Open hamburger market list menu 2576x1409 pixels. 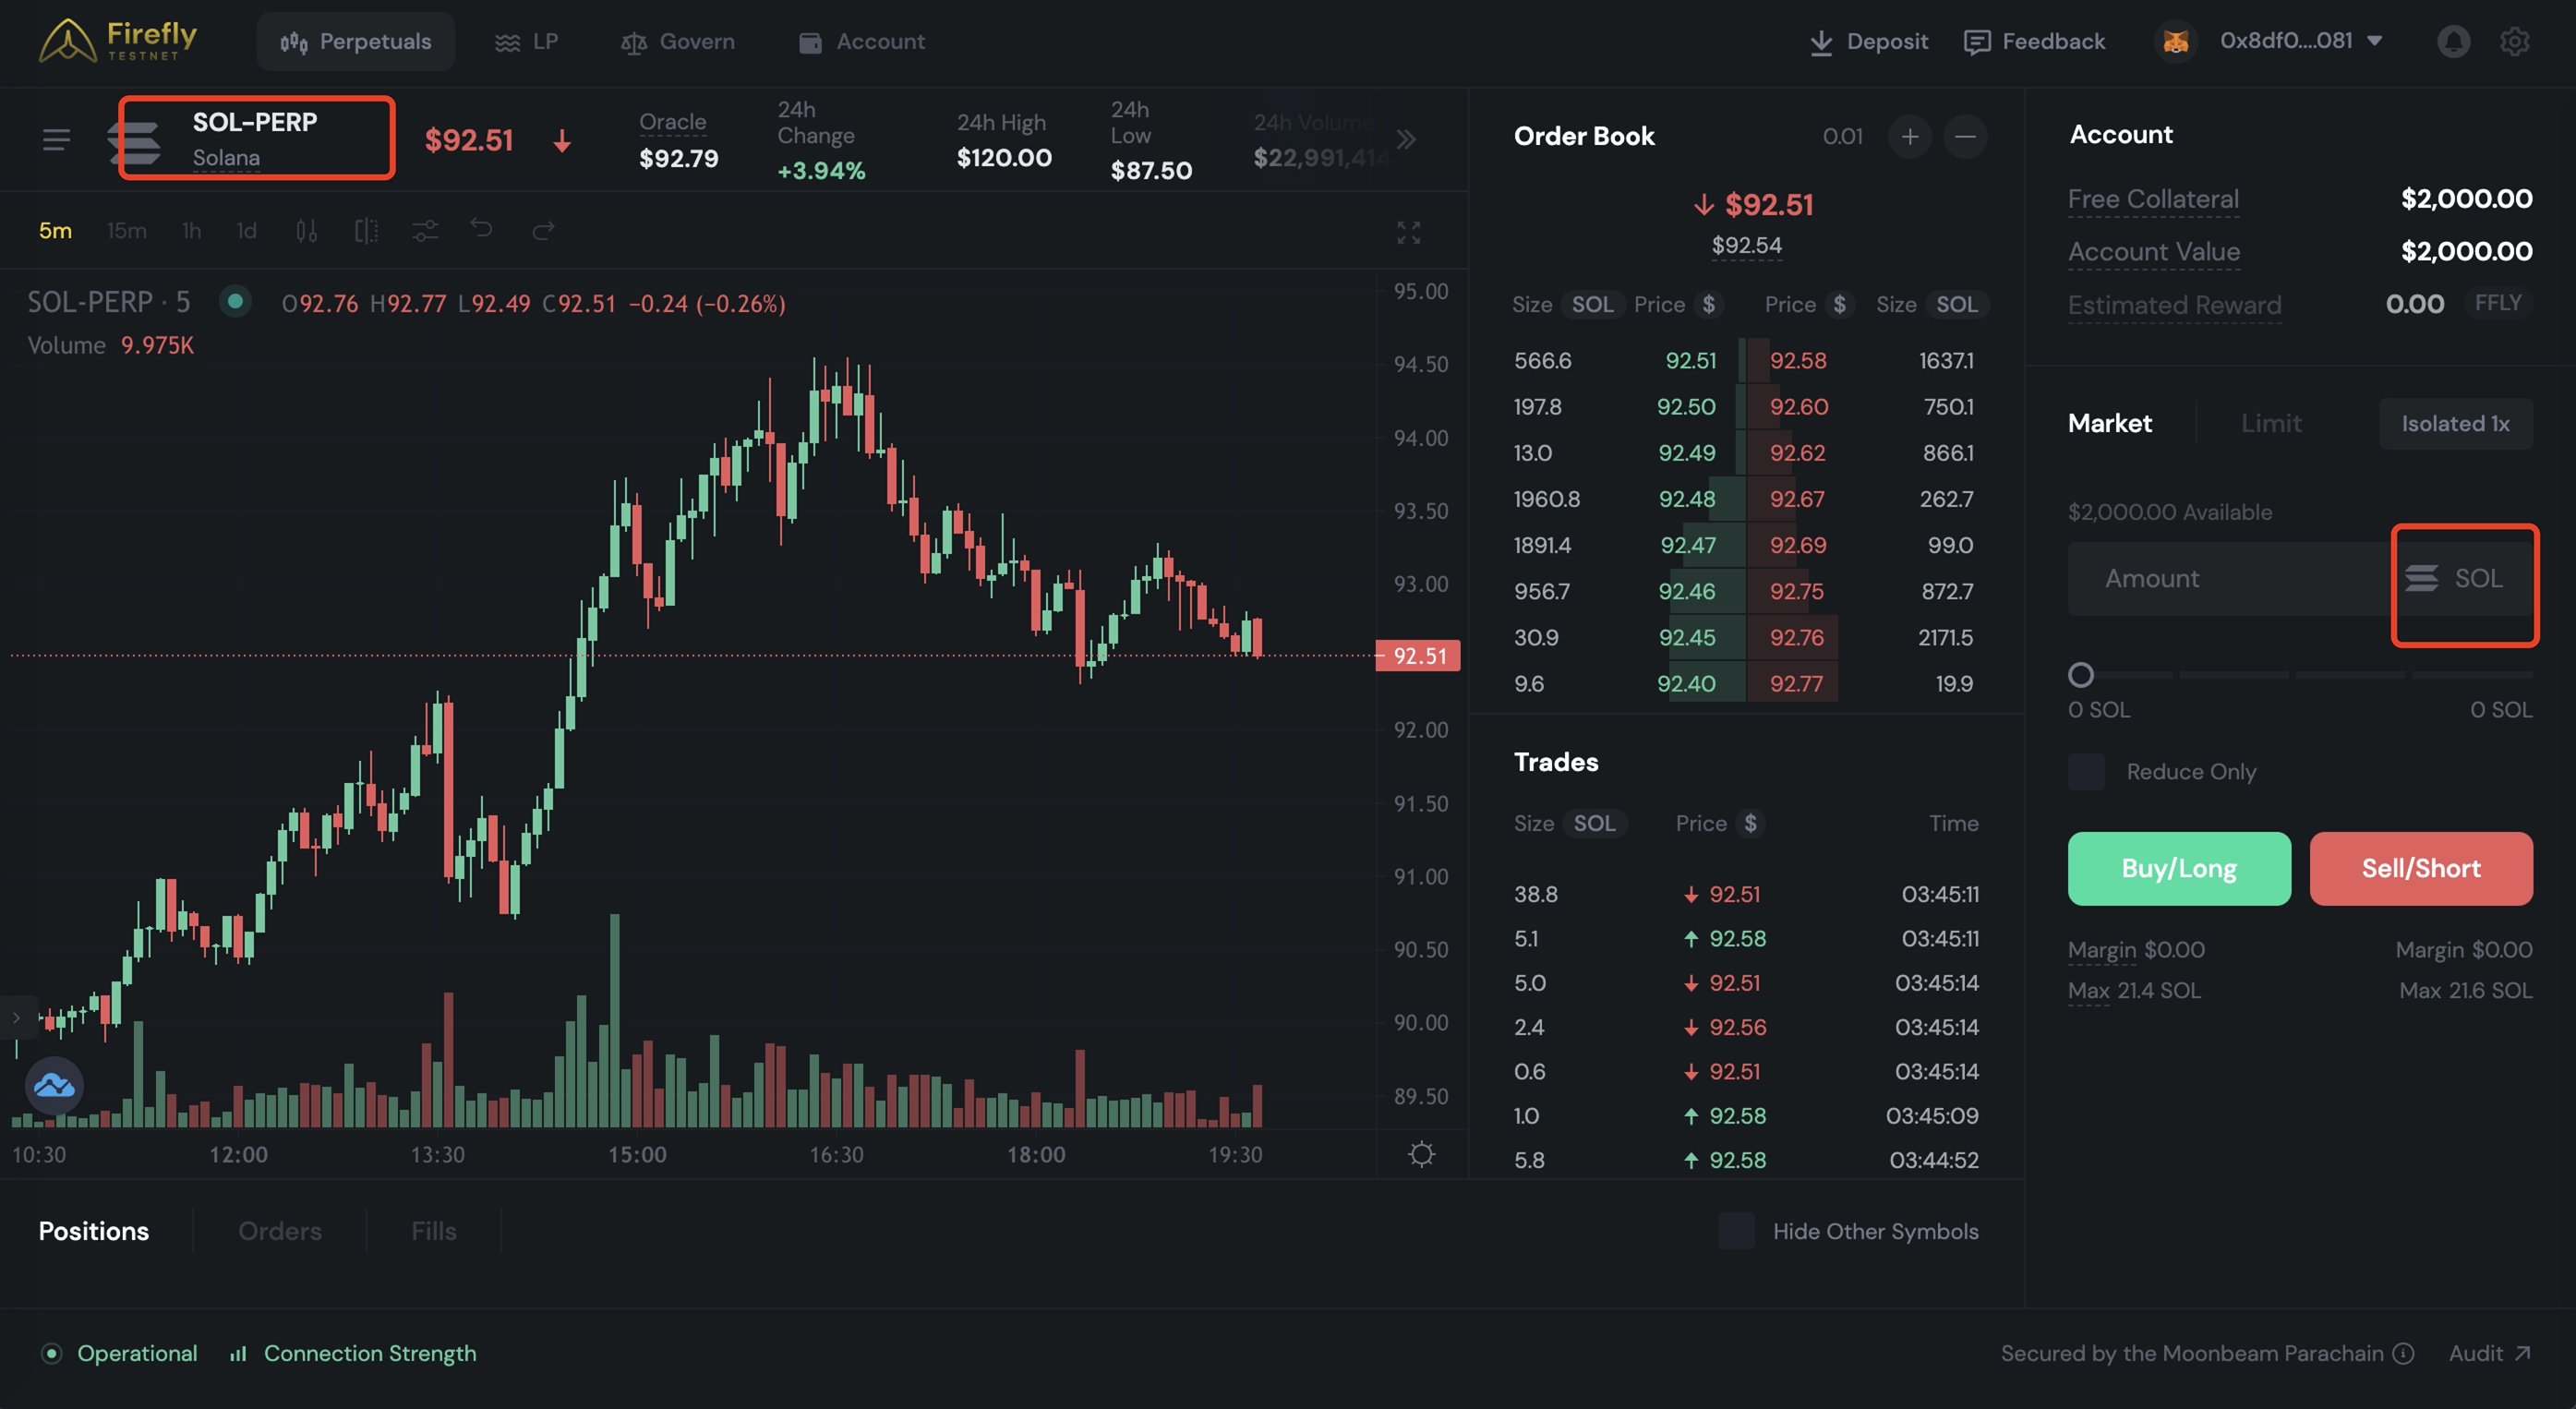(57, 139)
